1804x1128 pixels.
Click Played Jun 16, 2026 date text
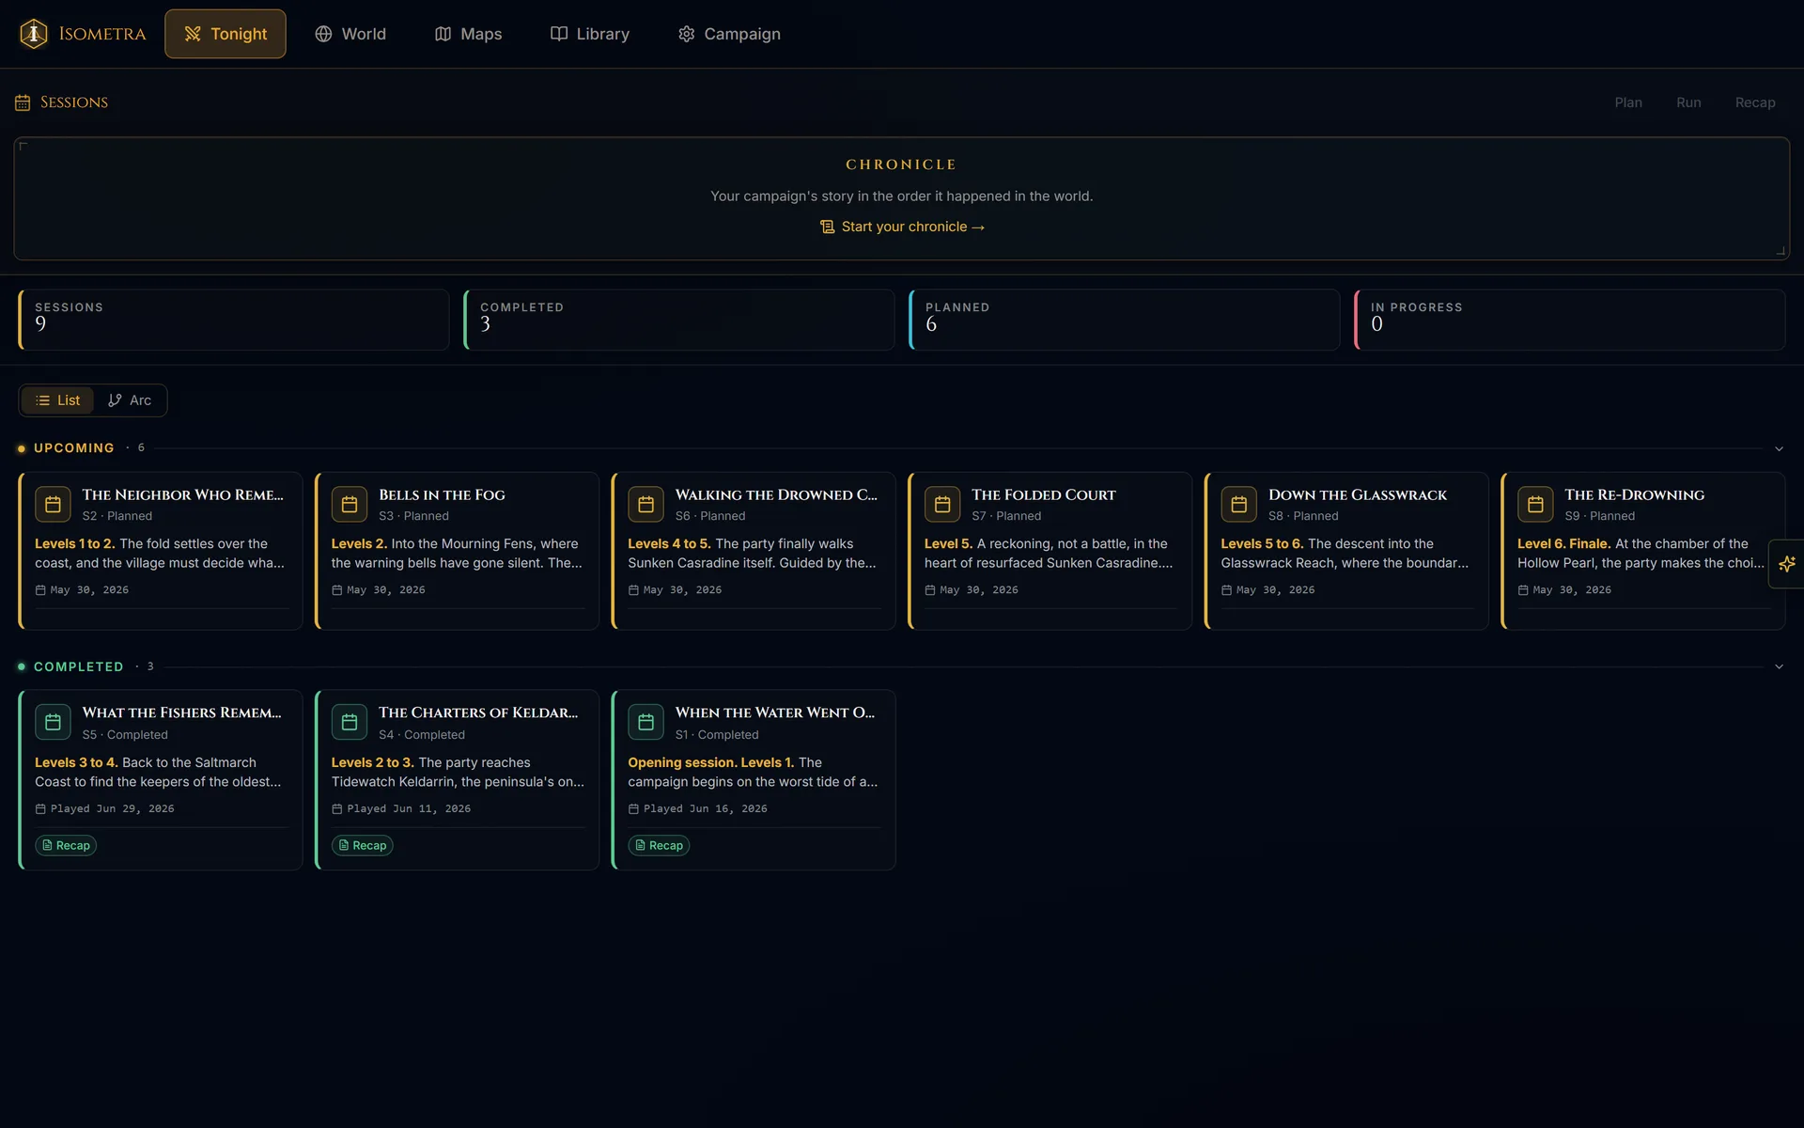tap(706, 808)
